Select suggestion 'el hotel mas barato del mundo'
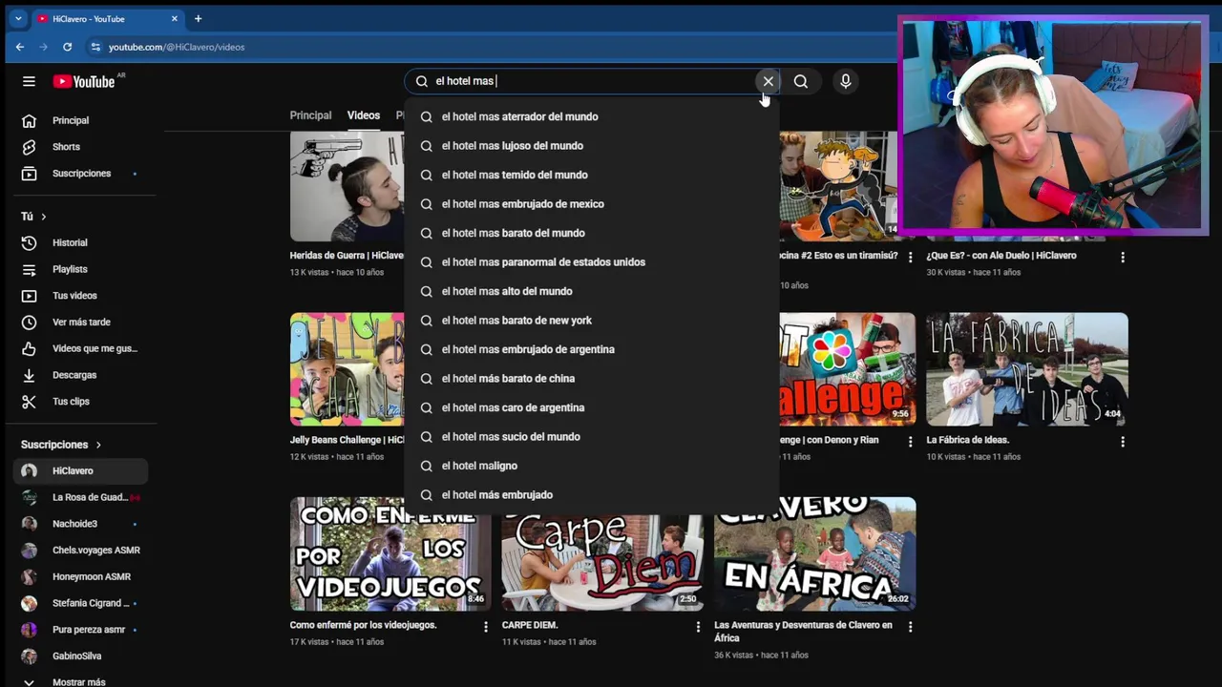The height and width of the screenshot is (687, 1222). point(592,233)
